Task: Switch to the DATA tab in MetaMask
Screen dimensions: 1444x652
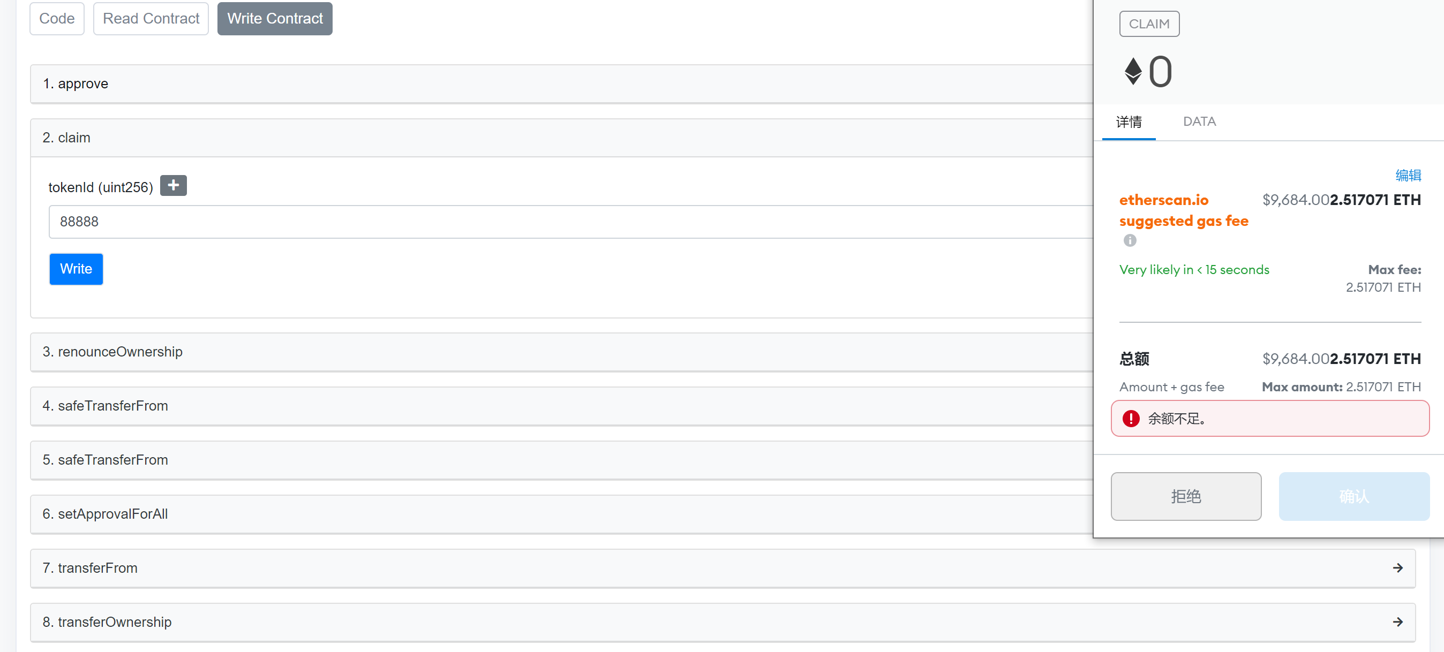Action: tap(1198, 120)
